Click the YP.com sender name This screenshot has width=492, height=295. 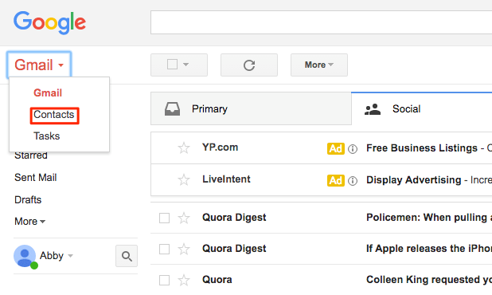[220, 147]
